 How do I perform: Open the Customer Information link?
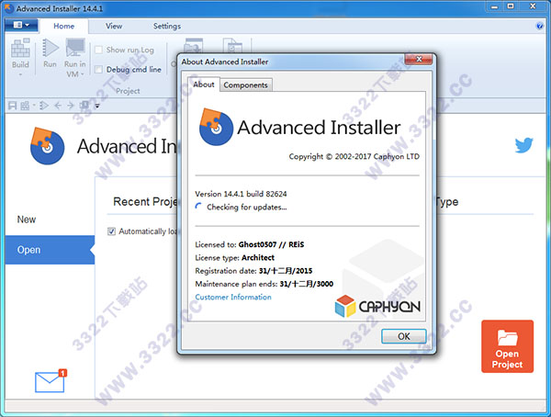(x=233, y=297)
